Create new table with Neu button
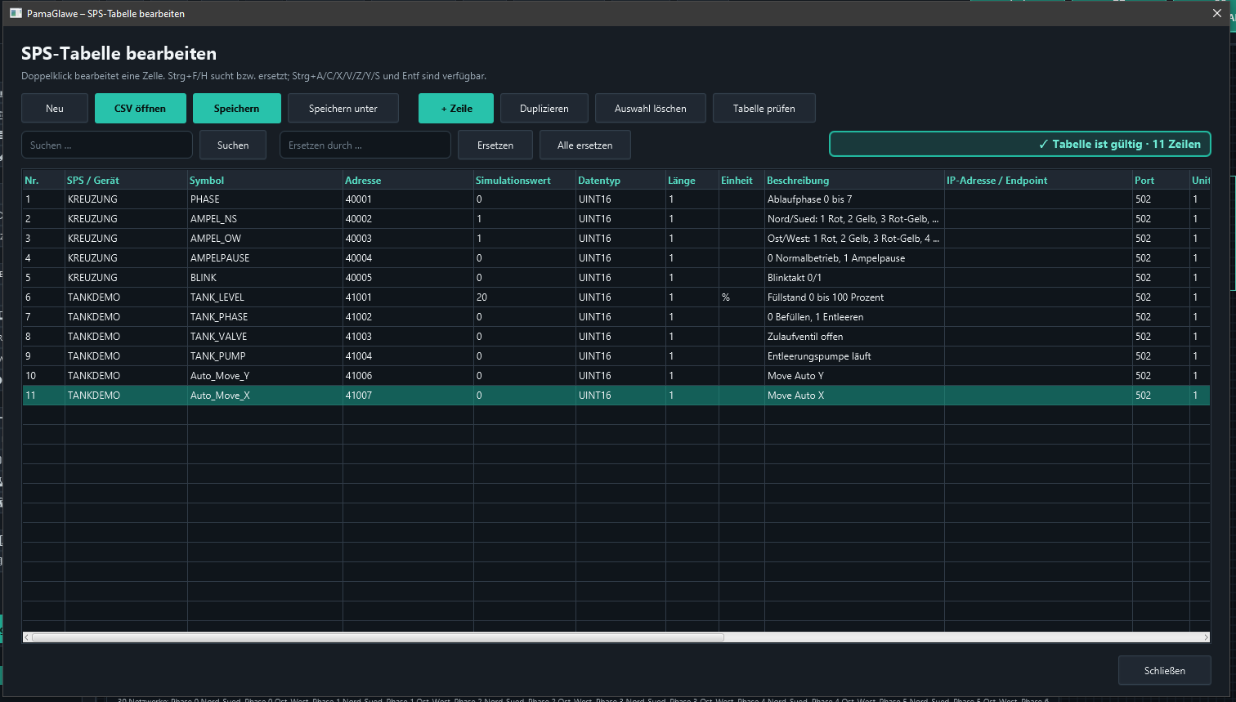This screenshot has width=1236, height=702. [x=55, y=109]
